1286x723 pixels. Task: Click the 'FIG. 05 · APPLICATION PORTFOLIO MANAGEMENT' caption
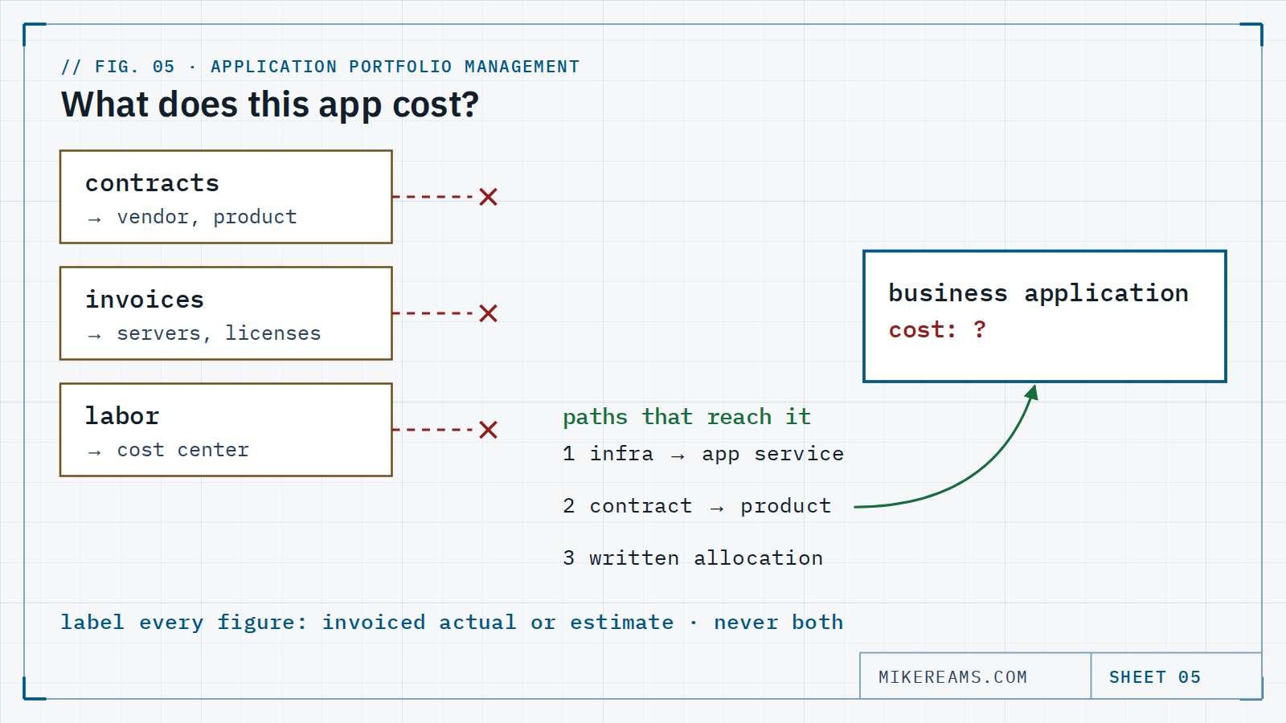click(321, 67)
